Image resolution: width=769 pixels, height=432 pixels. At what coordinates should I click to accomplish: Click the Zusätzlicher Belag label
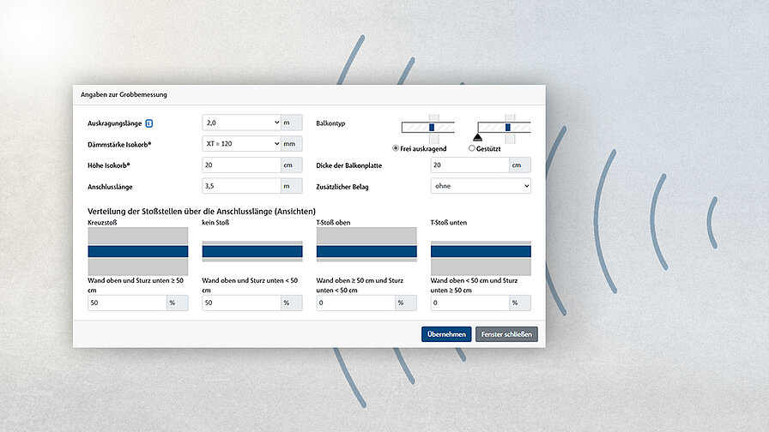pos(342,187)
